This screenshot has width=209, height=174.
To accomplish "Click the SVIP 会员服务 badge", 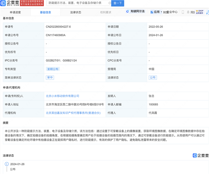I will pyautogui.click(x=201, y=12).
